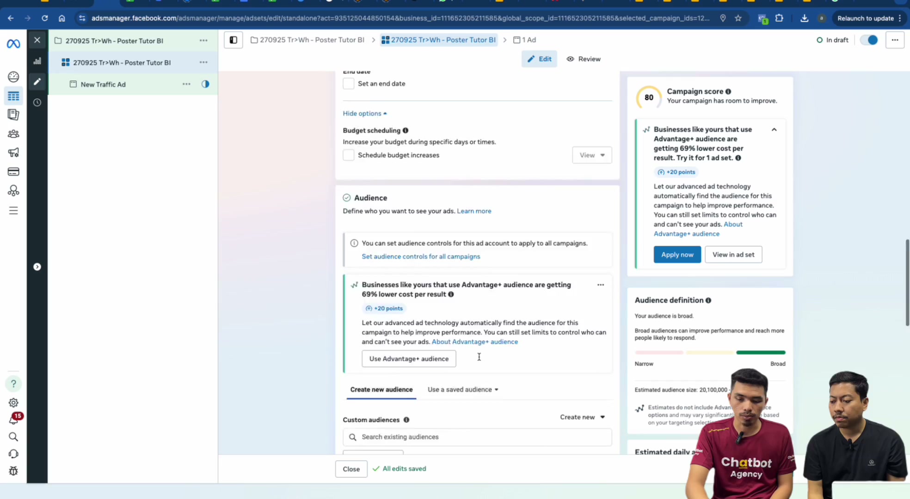The height and width of the screenshot is (499, 910).
Task: Open the Help question mark icon
Action: click(13, 383)
